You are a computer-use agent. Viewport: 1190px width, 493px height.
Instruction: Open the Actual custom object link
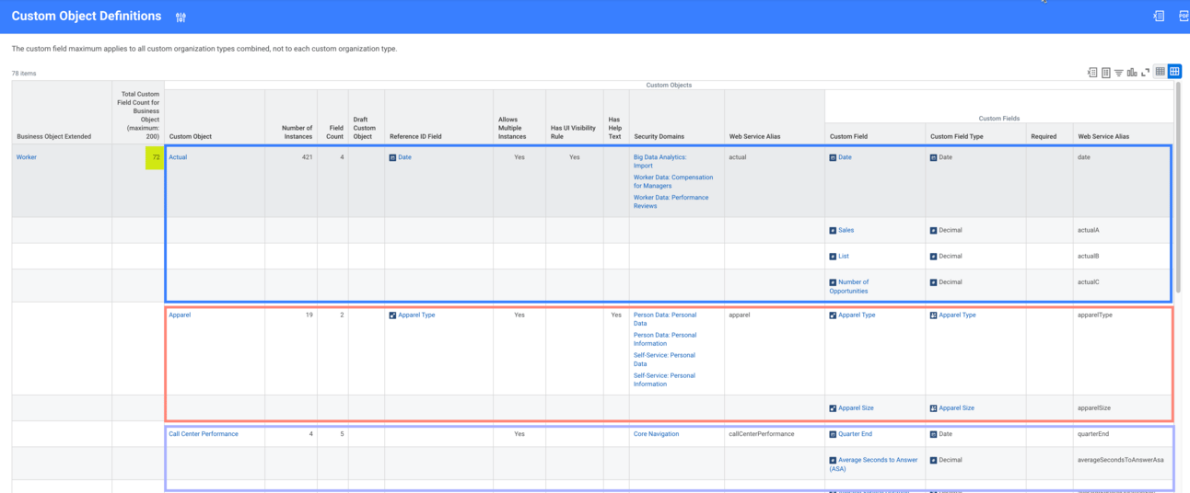[x=178, y=157]
